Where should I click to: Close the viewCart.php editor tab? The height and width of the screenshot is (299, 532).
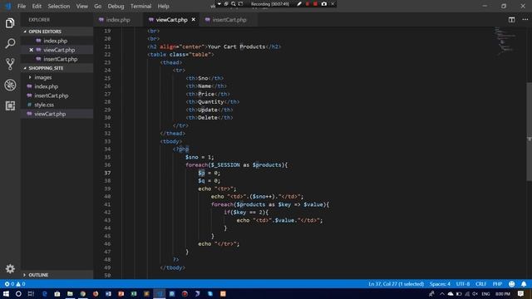(194, 20)
